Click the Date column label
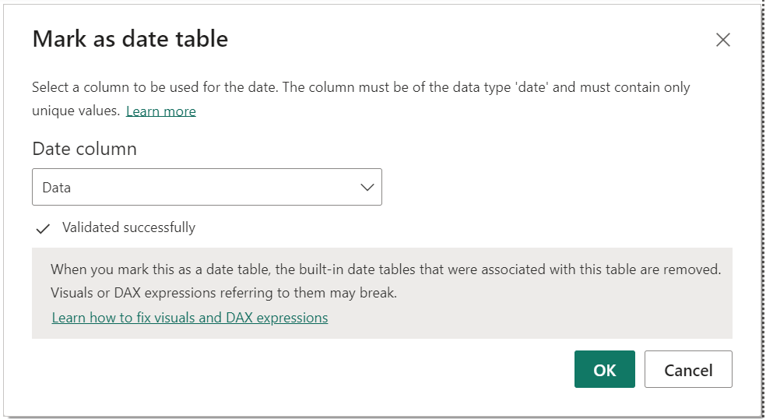The width and height of the screenshot is (766, 419). pyautogui.click(x=85, y=149)
